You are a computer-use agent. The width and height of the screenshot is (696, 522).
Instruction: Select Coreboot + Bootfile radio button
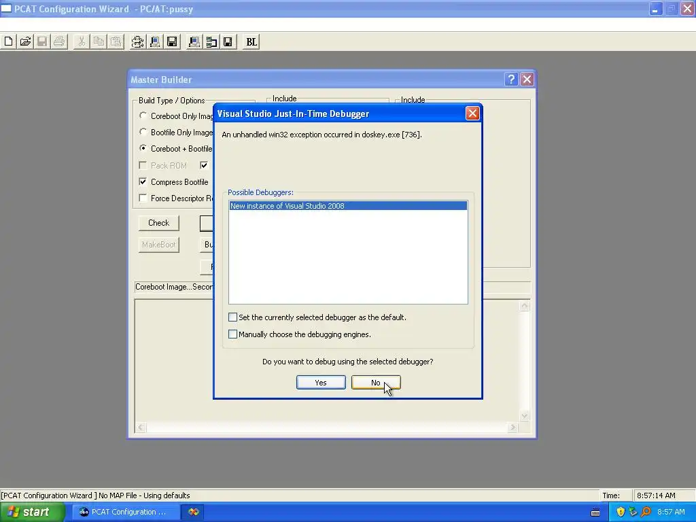(x=143, y=148)
